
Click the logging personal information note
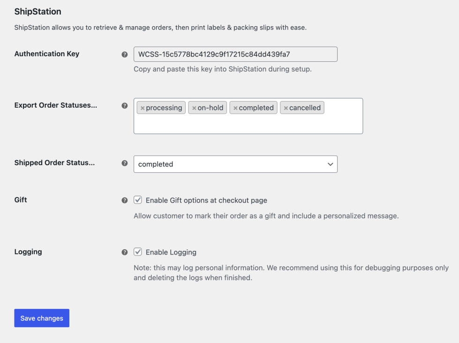click(x=291, y=273)
